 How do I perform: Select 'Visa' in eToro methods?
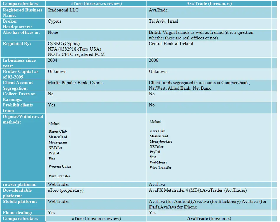point(52,159)
